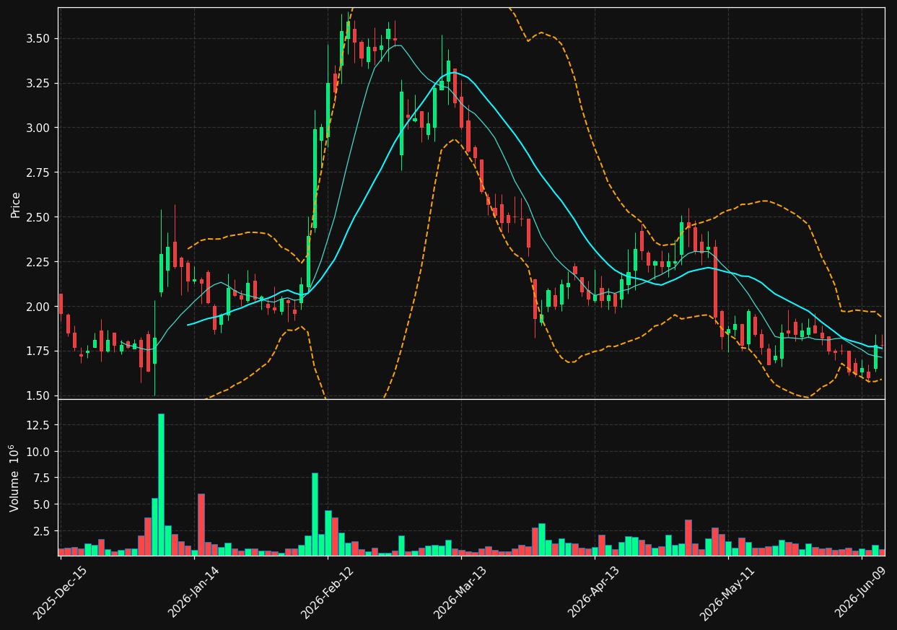Click the 10.0 volume tick label
The image size is (897, 630).
coord(39,452)
